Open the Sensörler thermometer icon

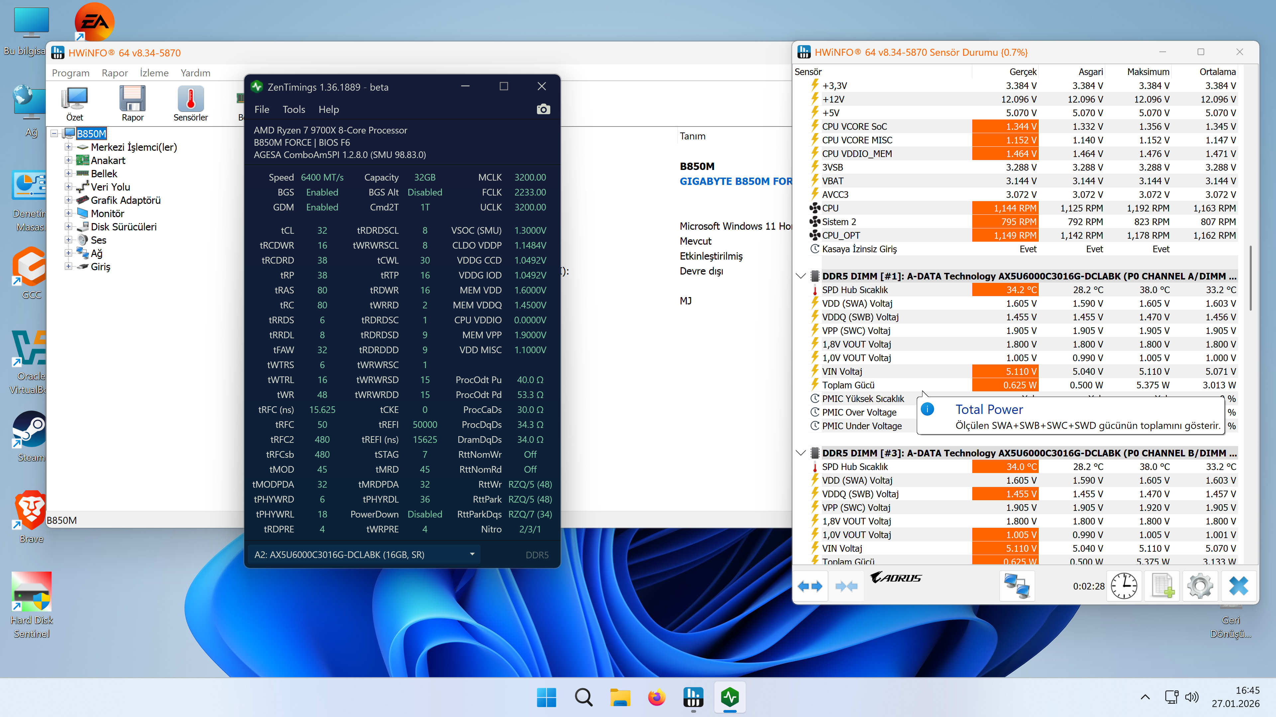(x=191, y=103)
